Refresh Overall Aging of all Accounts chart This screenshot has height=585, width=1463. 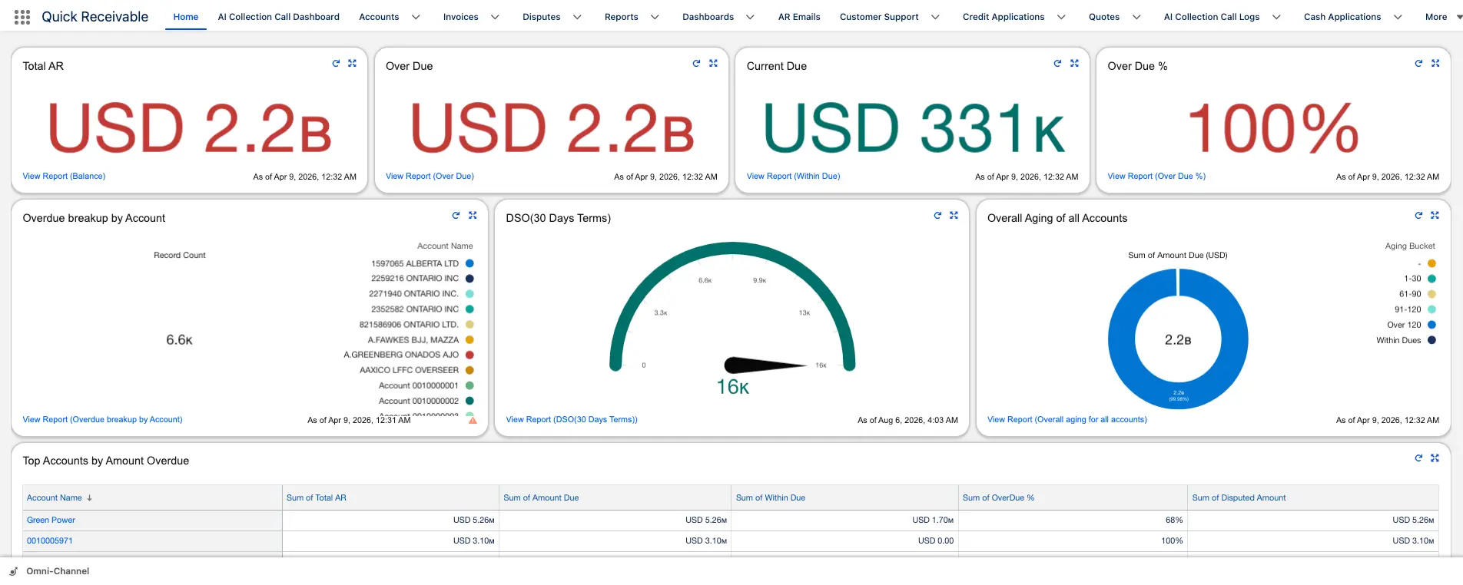pos(1418,216)
